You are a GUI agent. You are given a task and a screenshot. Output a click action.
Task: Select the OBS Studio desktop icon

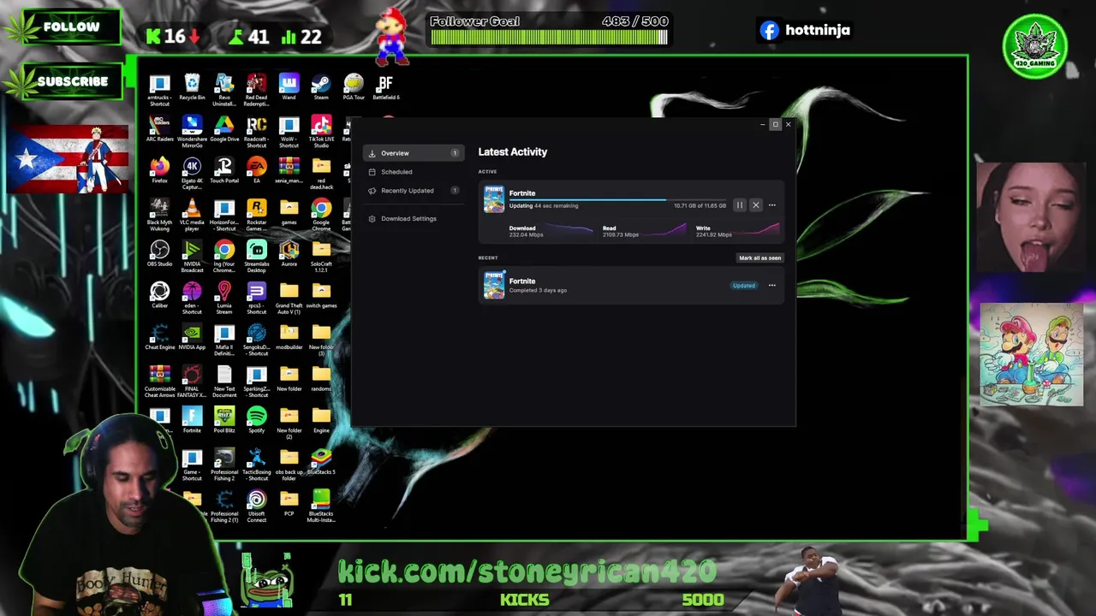[159, 253]
